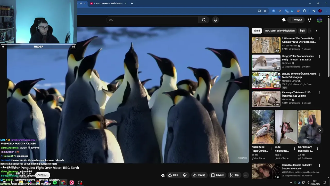Screen dimensions: 330x186
Task: Open the extension with the 12 badge
Action: tap(286, 11)
